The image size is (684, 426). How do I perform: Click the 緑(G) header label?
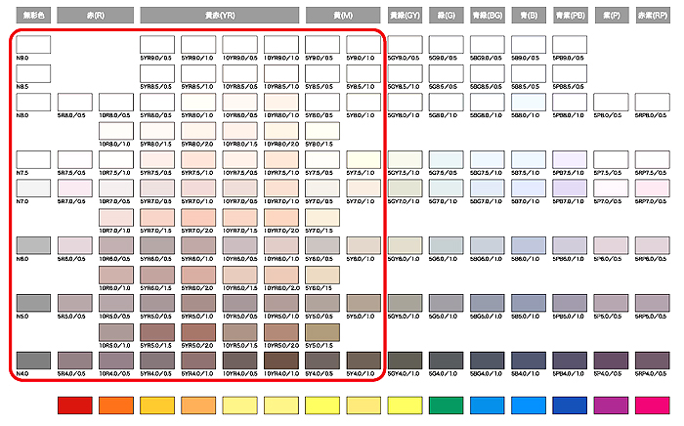coord(445,16)
